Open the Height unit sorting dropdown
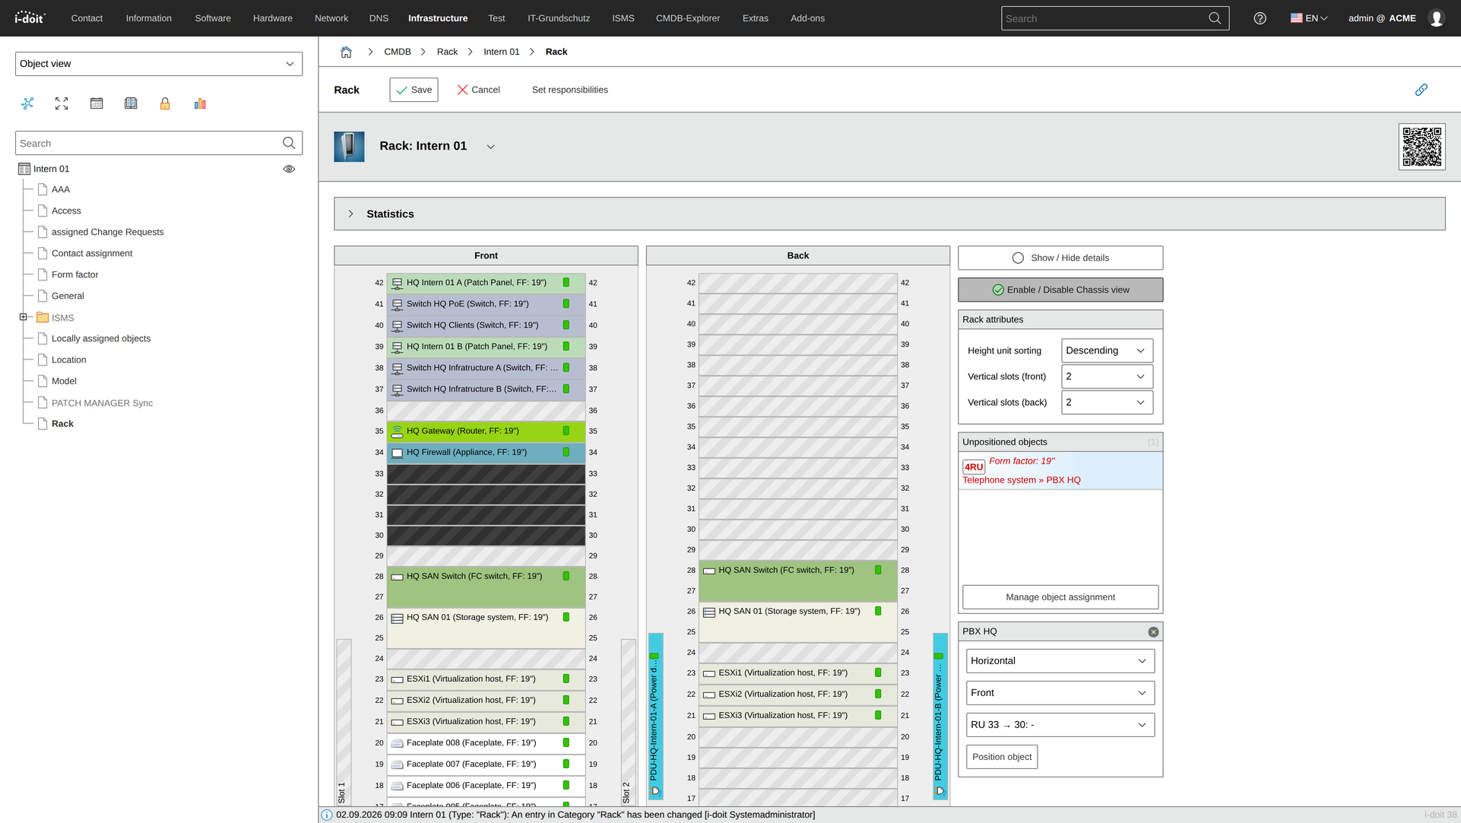Screen dimensions: 1461x823 (1107, 350)
